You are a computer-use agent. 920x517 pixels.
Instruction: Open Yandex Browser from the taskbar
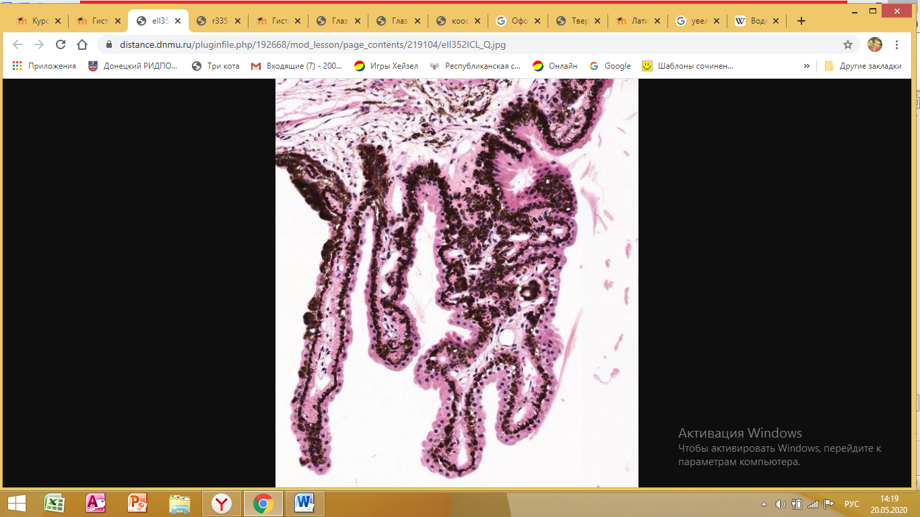point(221,503)
